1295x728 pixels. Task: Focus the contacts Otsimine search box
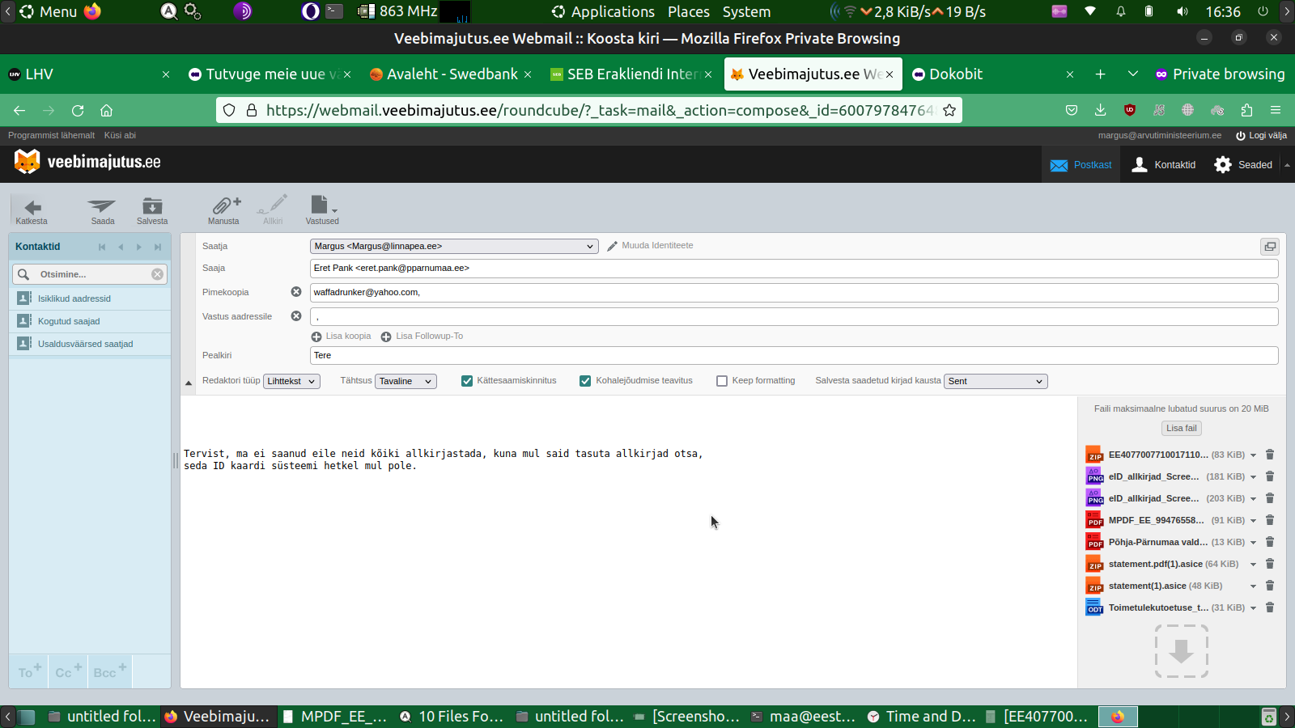[90, 274]
